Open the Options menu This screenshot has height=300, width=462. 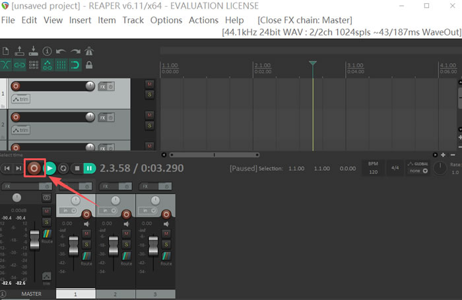[x=166, y=20]
